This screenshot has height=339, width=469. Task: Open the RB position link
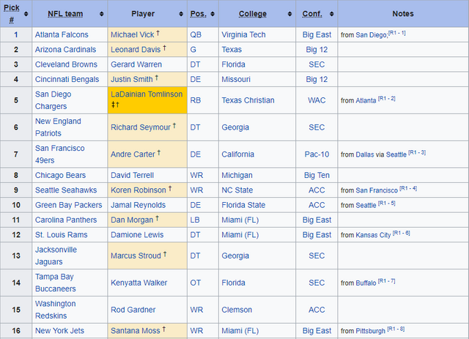[x=196, y=100]
